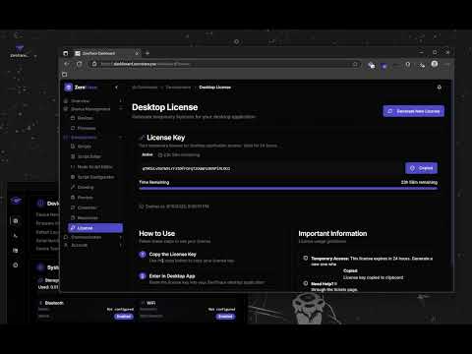The height and width of the screenshot is (354, 472).
Task: Click the Desktop License breadcrumb
Action: (x=215, y=88)
